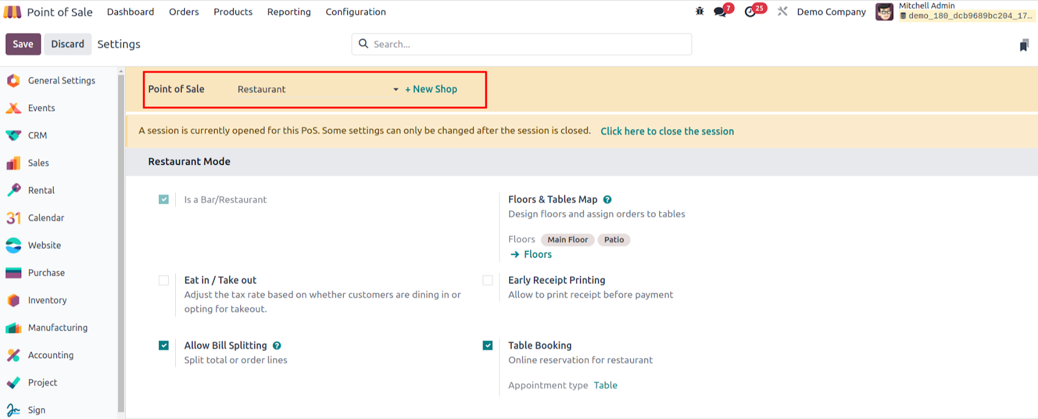
Task: Open the conversations chat icon
Action: click(x=720, y=12)
